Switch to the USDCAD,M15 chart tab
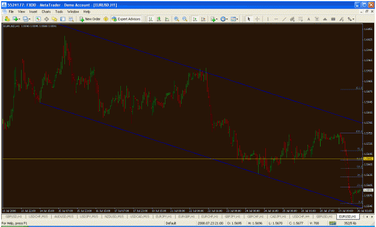 pos(140,216)
